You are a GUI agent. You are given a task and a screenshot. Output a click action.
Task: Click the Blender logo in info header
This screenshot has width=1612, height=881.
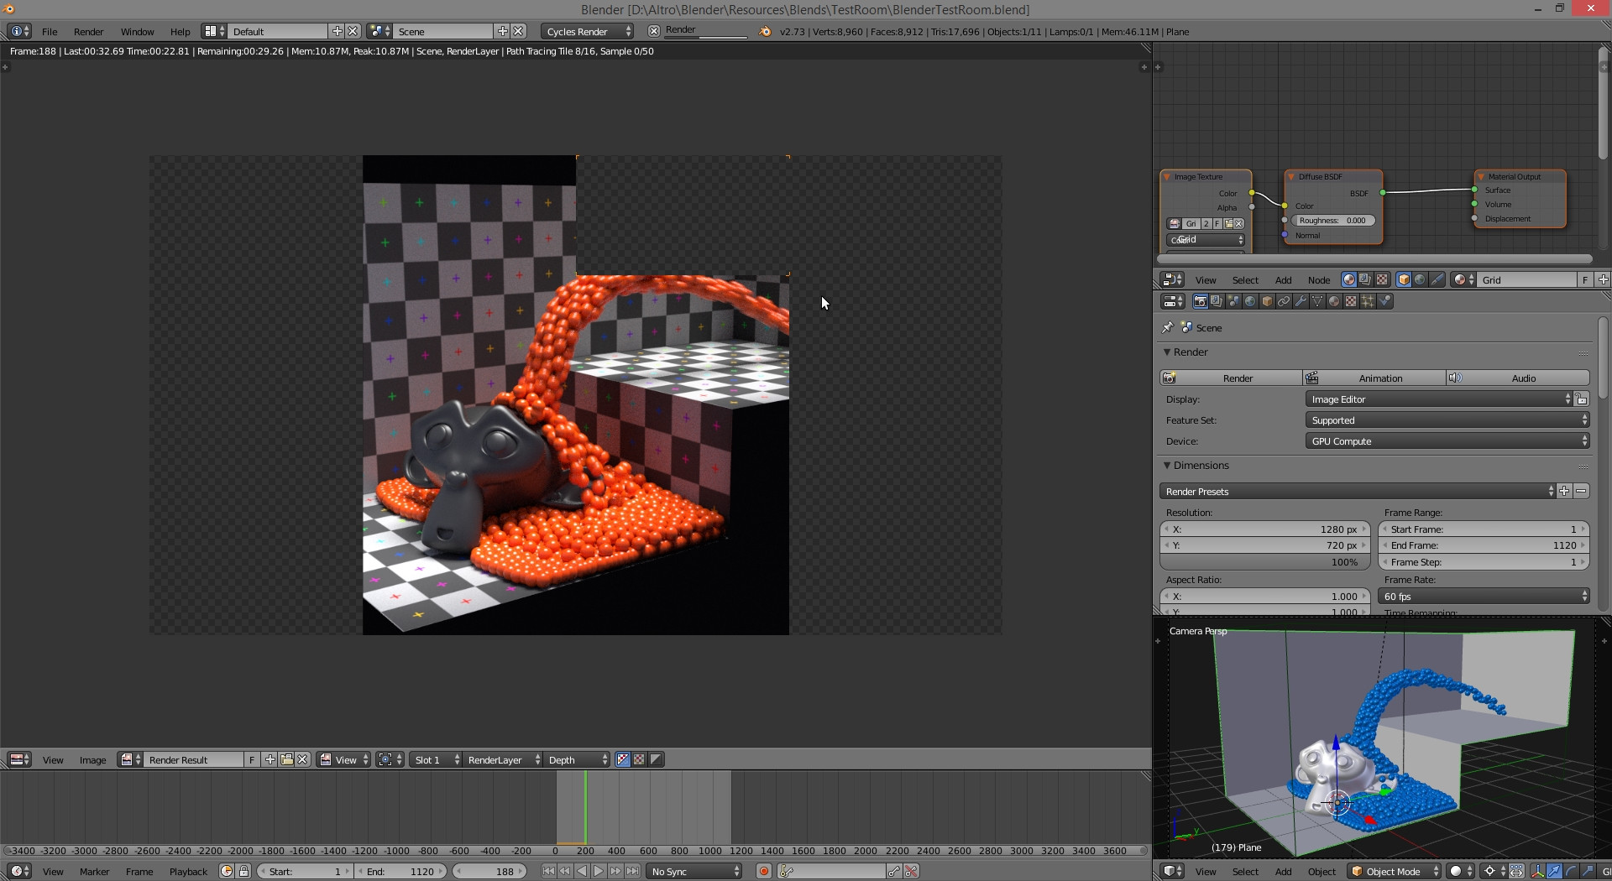[765, 31]
